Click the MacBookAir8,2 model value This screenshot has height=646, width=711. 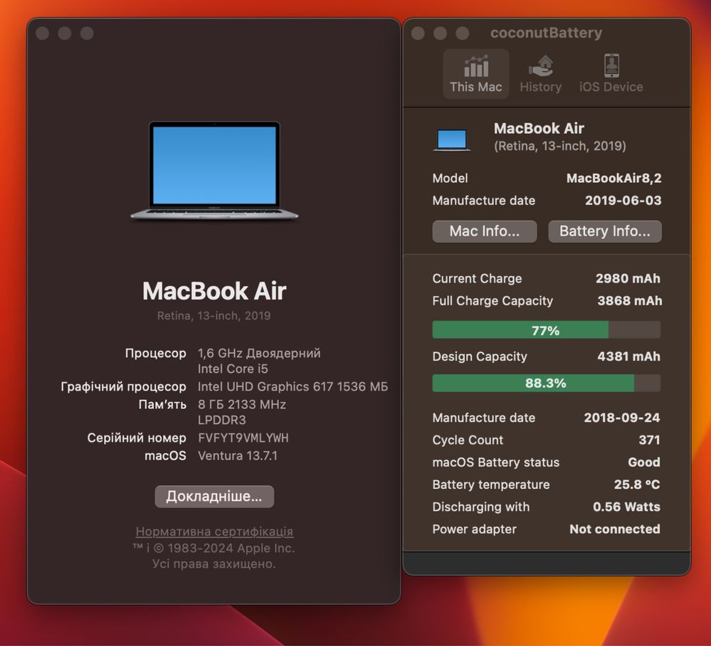coord(614,178)
